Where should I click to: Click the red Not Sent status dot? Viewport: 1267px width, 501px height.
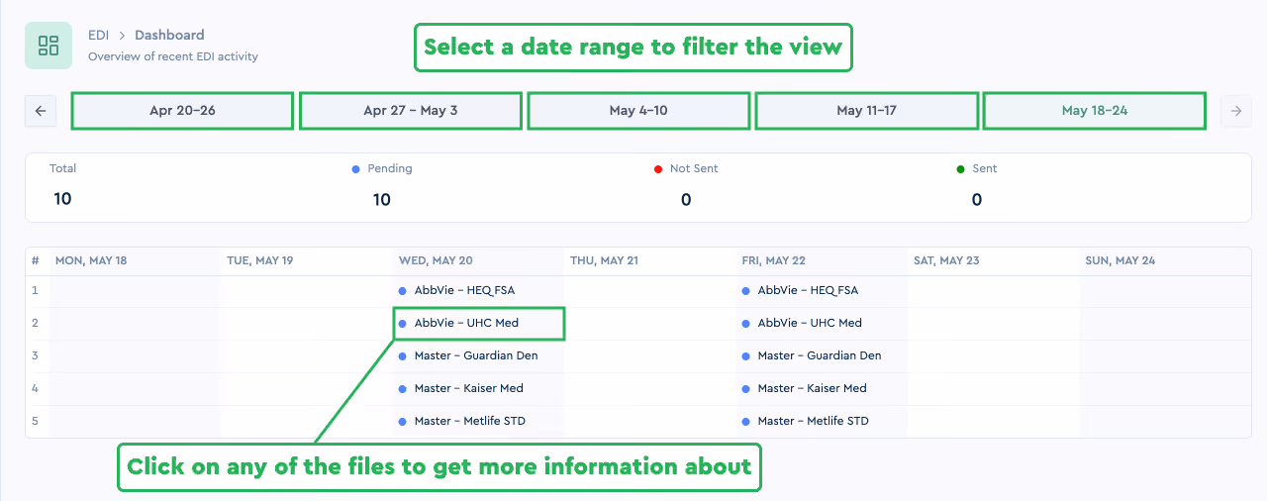(x=658, y=169)
